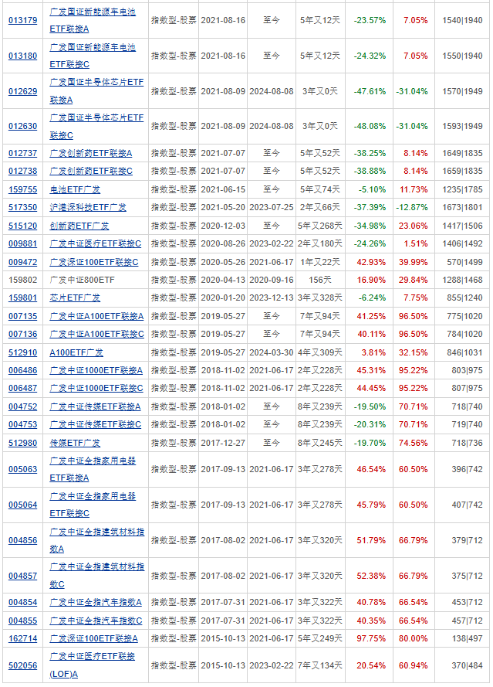
Task: Open 广发深证100ETF联接C fund link
Action: click(93, 263)
